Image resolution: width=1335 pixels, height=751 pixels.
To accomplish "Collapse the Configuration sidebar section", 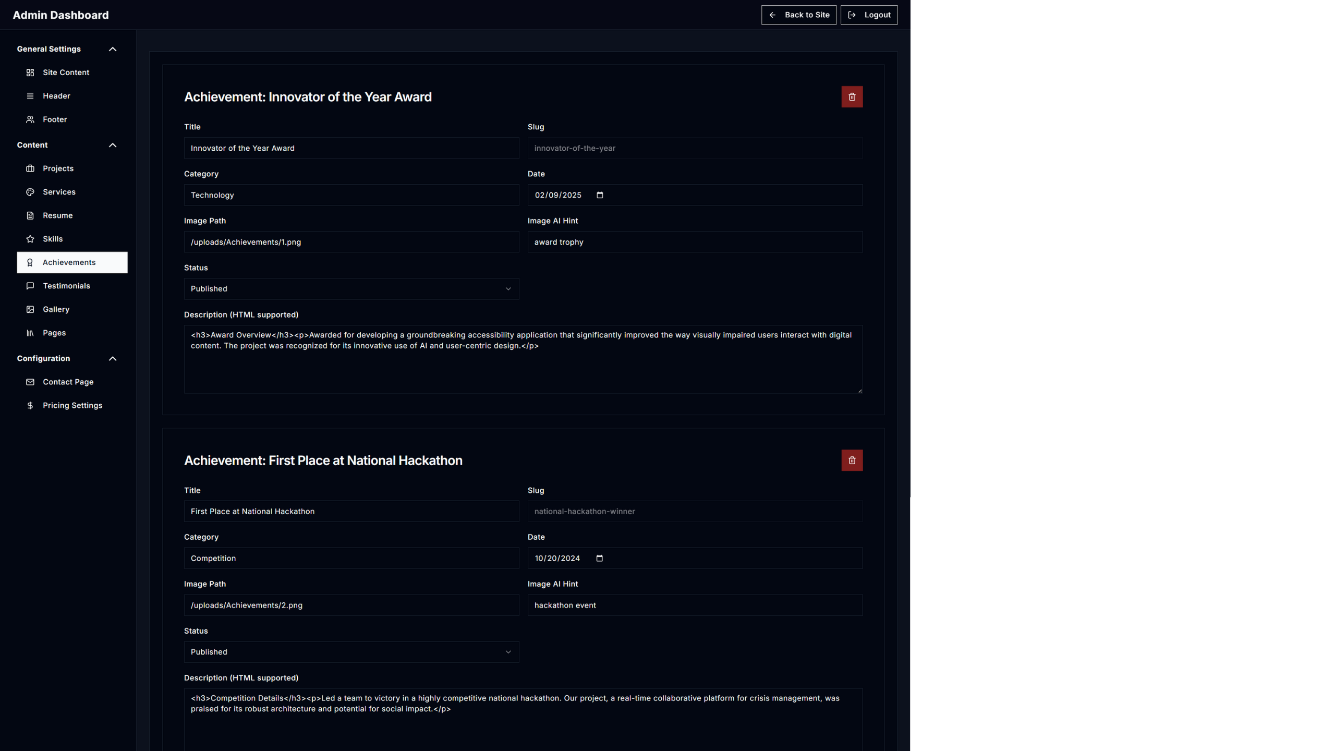I will (x=112, y=359).
